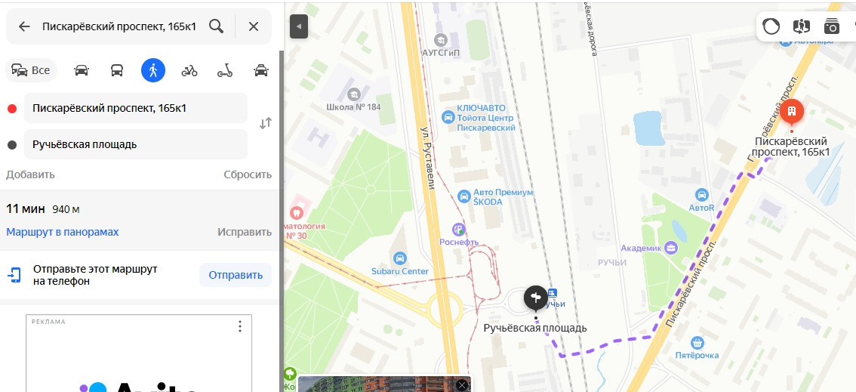This screenshot has height=392, width=856.
Task: Choose the bicycle route mode
Action: pyautogui.click(x=189, y=70)
